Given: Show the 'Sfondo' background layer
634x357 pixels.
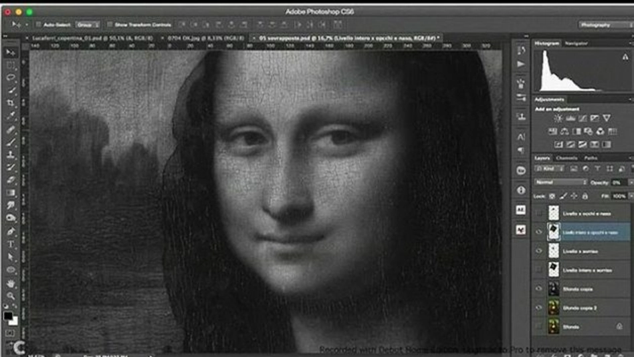Looking at the screenshot, I should (538, 326).
